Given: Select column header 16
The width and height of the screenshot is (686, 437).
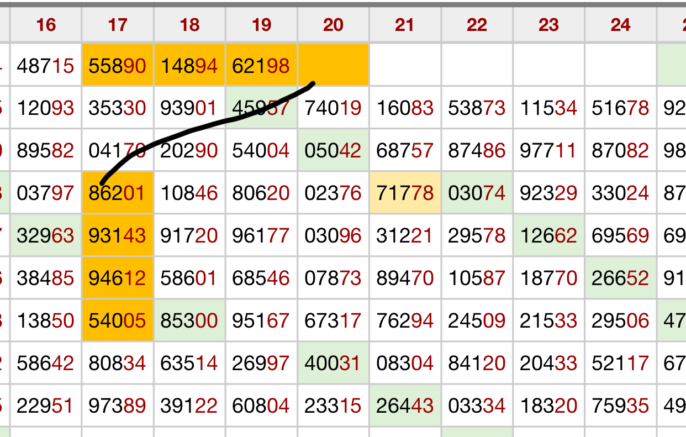Looking at the screenshot, I should coord(46,25).
